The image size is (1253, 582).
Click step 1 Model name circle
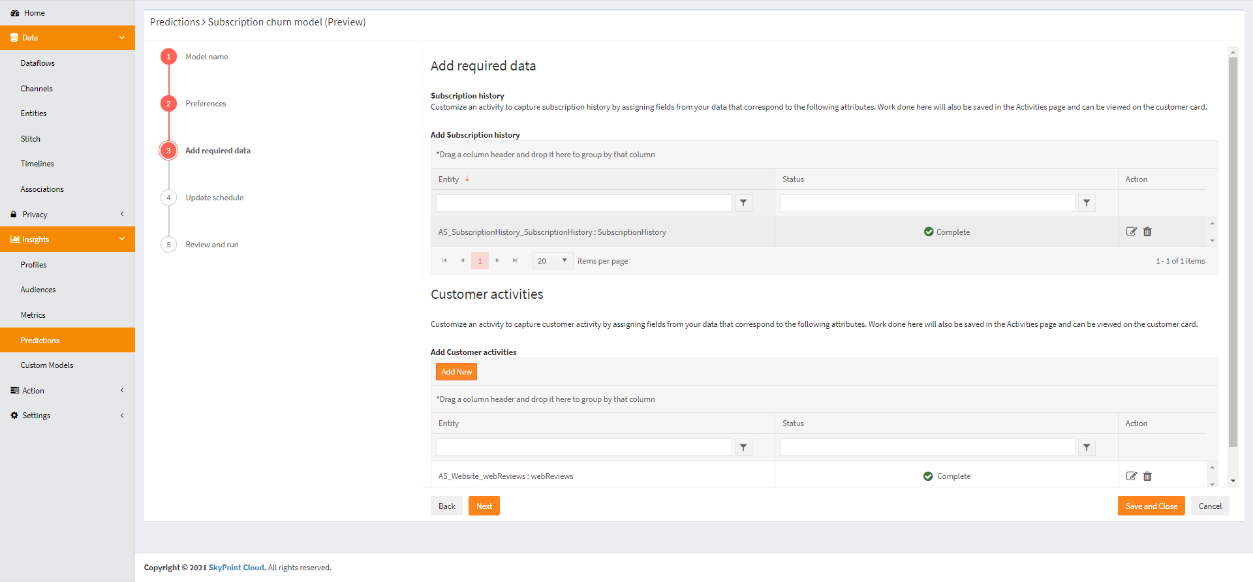click(168, 57)
